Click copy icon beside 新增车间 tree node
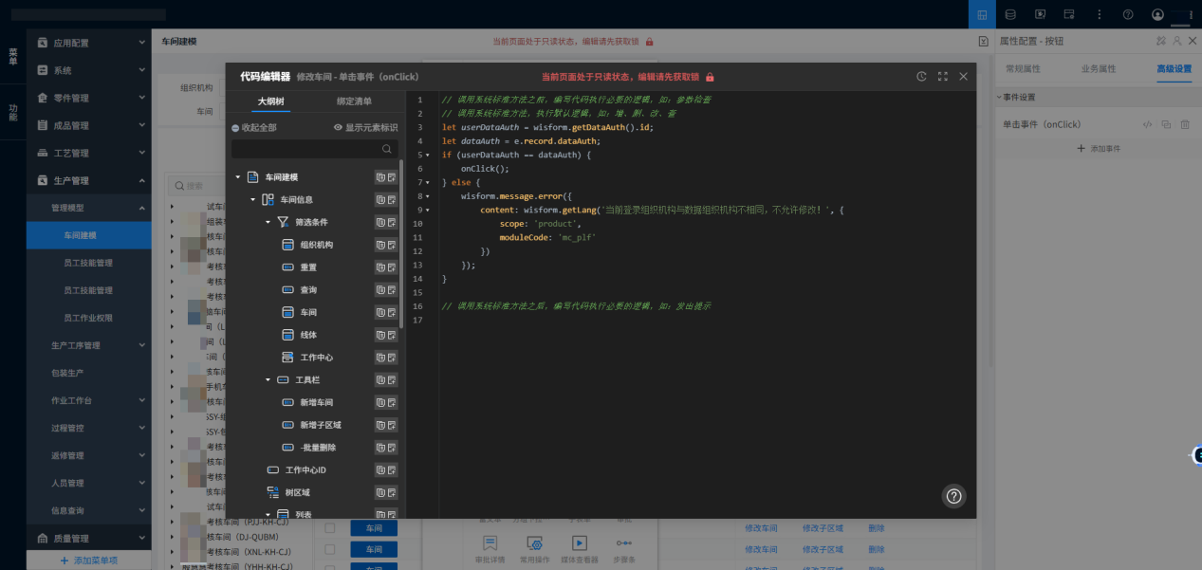This screenshot has width=1202, height=570. click(380, 402)
